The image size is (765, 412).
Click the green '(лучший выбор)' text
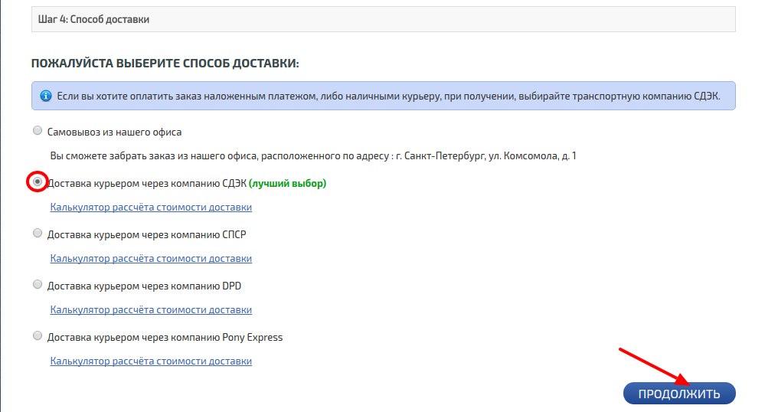[x=287, y=184]
